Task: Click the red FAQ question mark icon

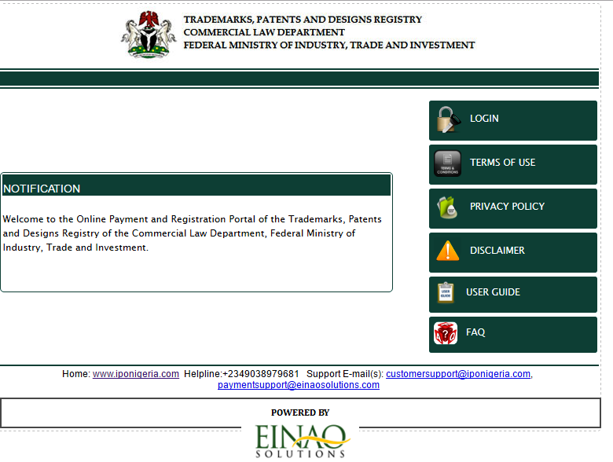Action: [445, 333]
